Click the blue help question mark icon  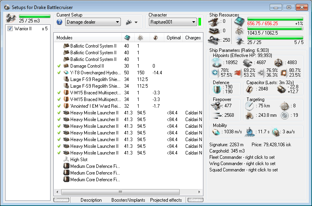(59, 22)
